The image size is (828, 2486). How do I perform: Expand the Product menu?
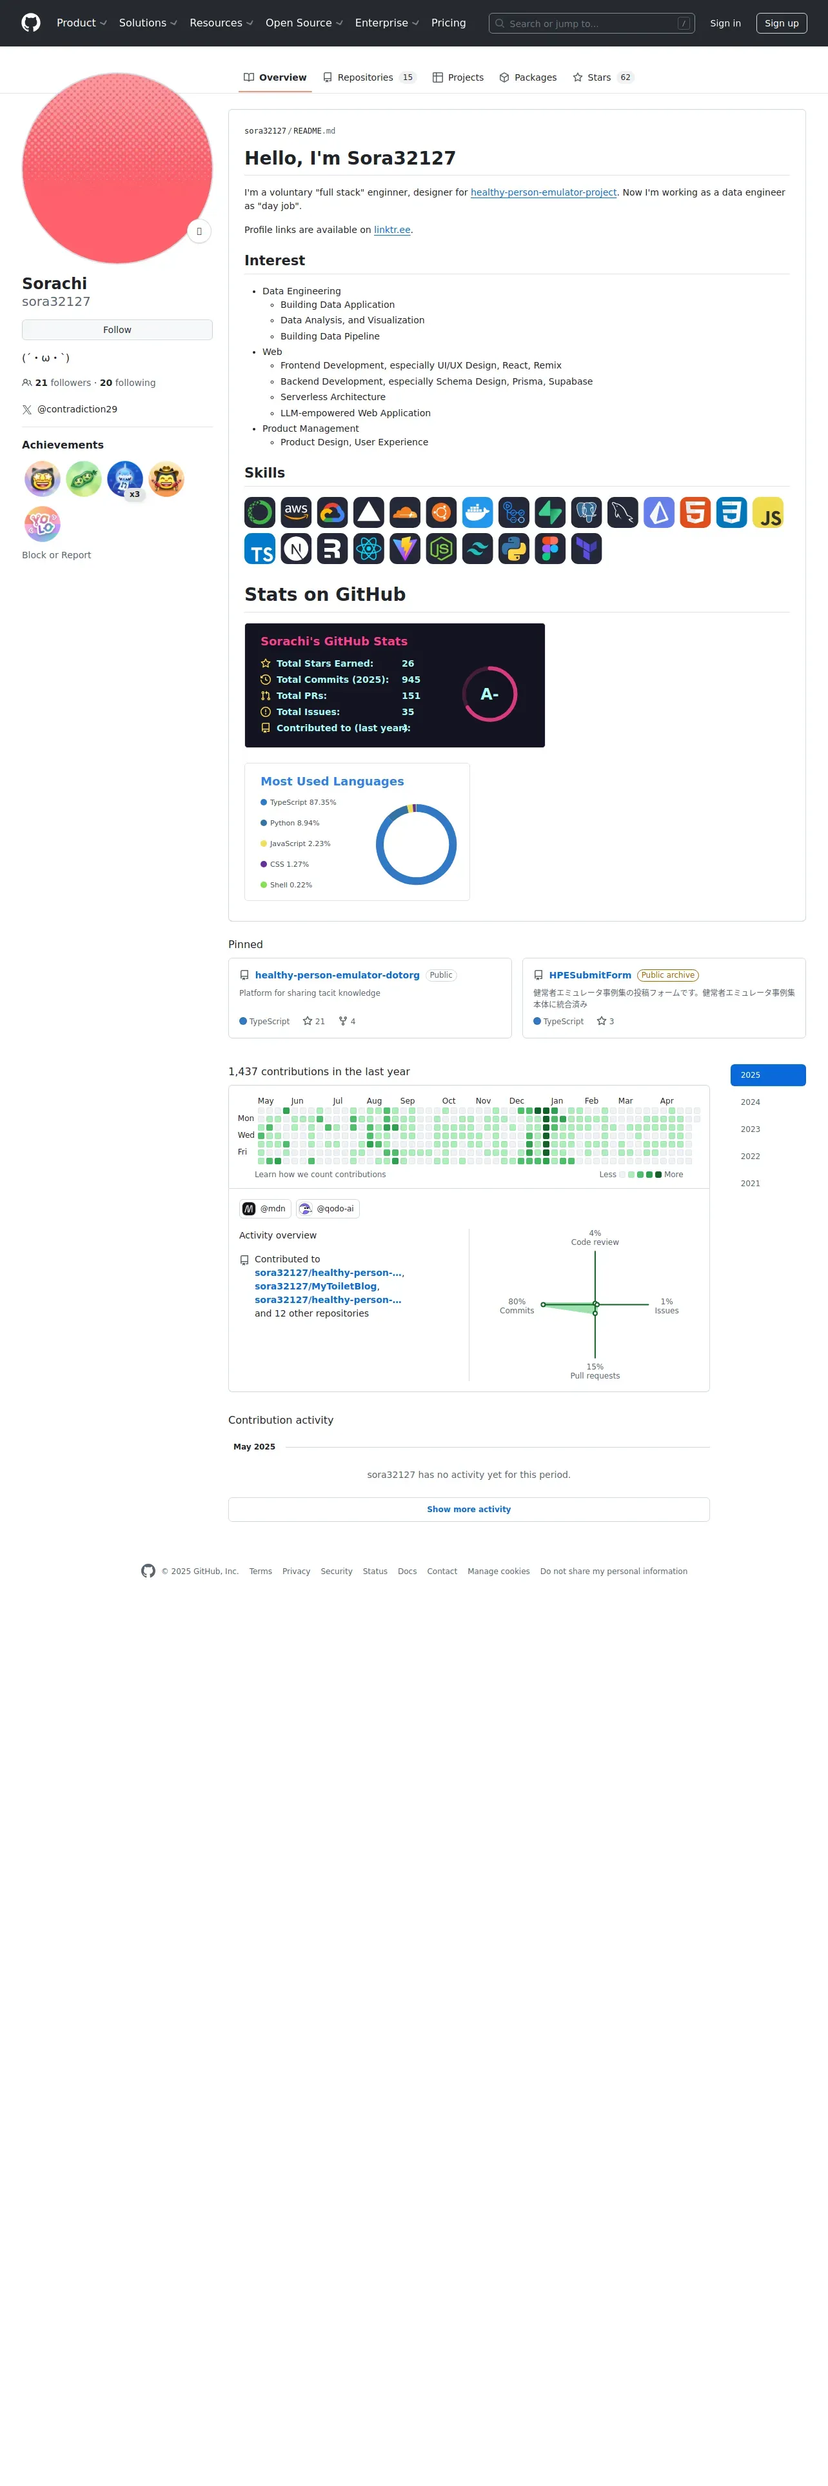point(81,23)
